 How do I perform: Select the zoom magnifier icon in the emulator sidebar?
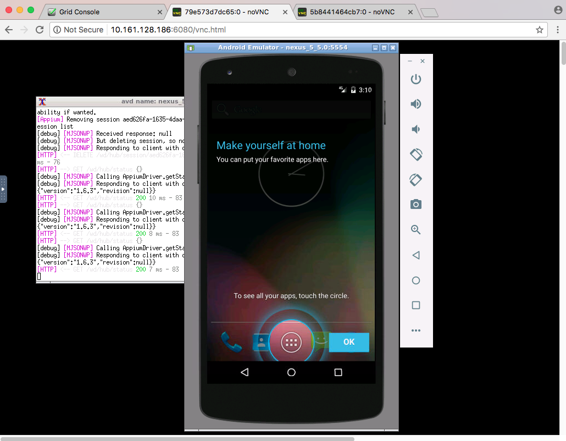(x=416, y=230)
